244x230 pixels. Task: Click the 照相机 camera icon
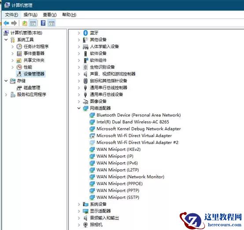click(85, 225)
